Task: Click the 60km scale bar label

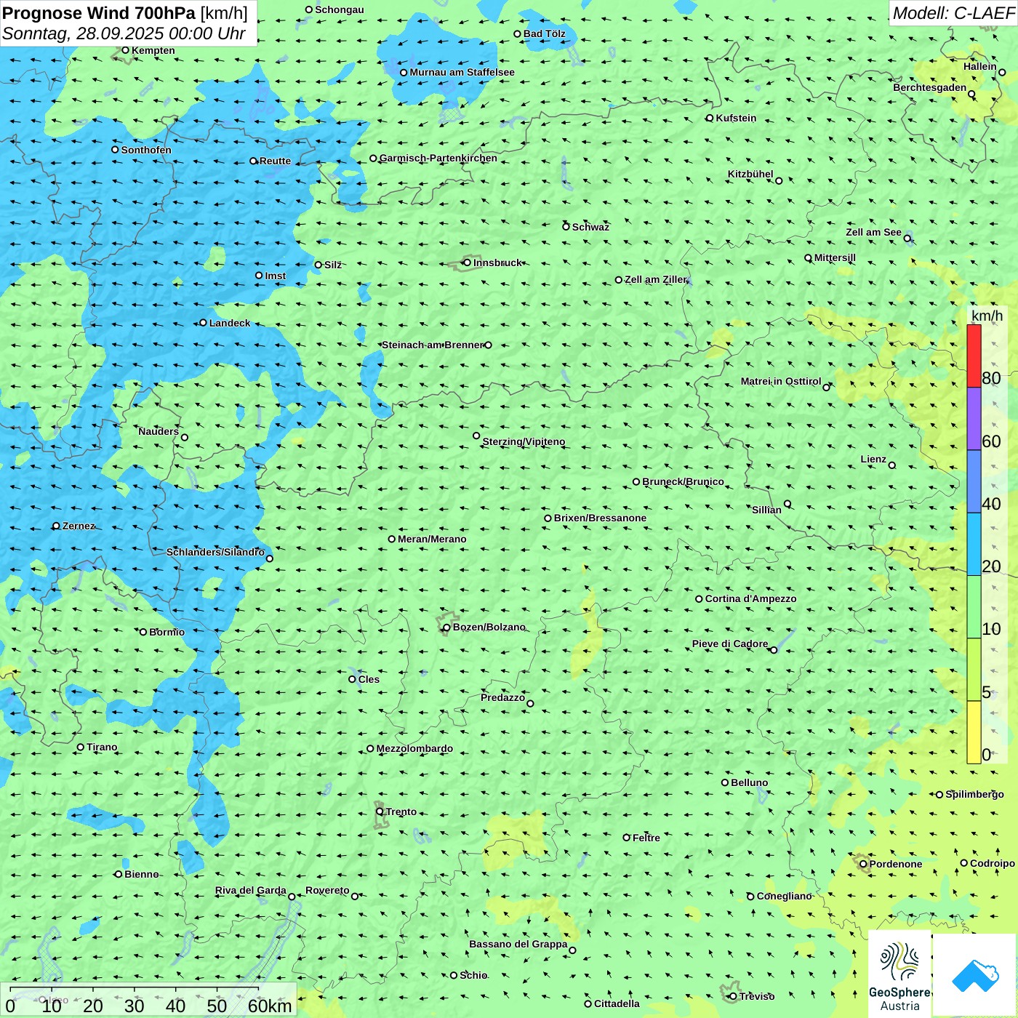Action: pyautogui.click(x=270, y=1006)
